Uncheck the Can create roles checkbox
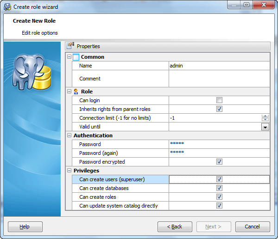 (x=219, y=197)
